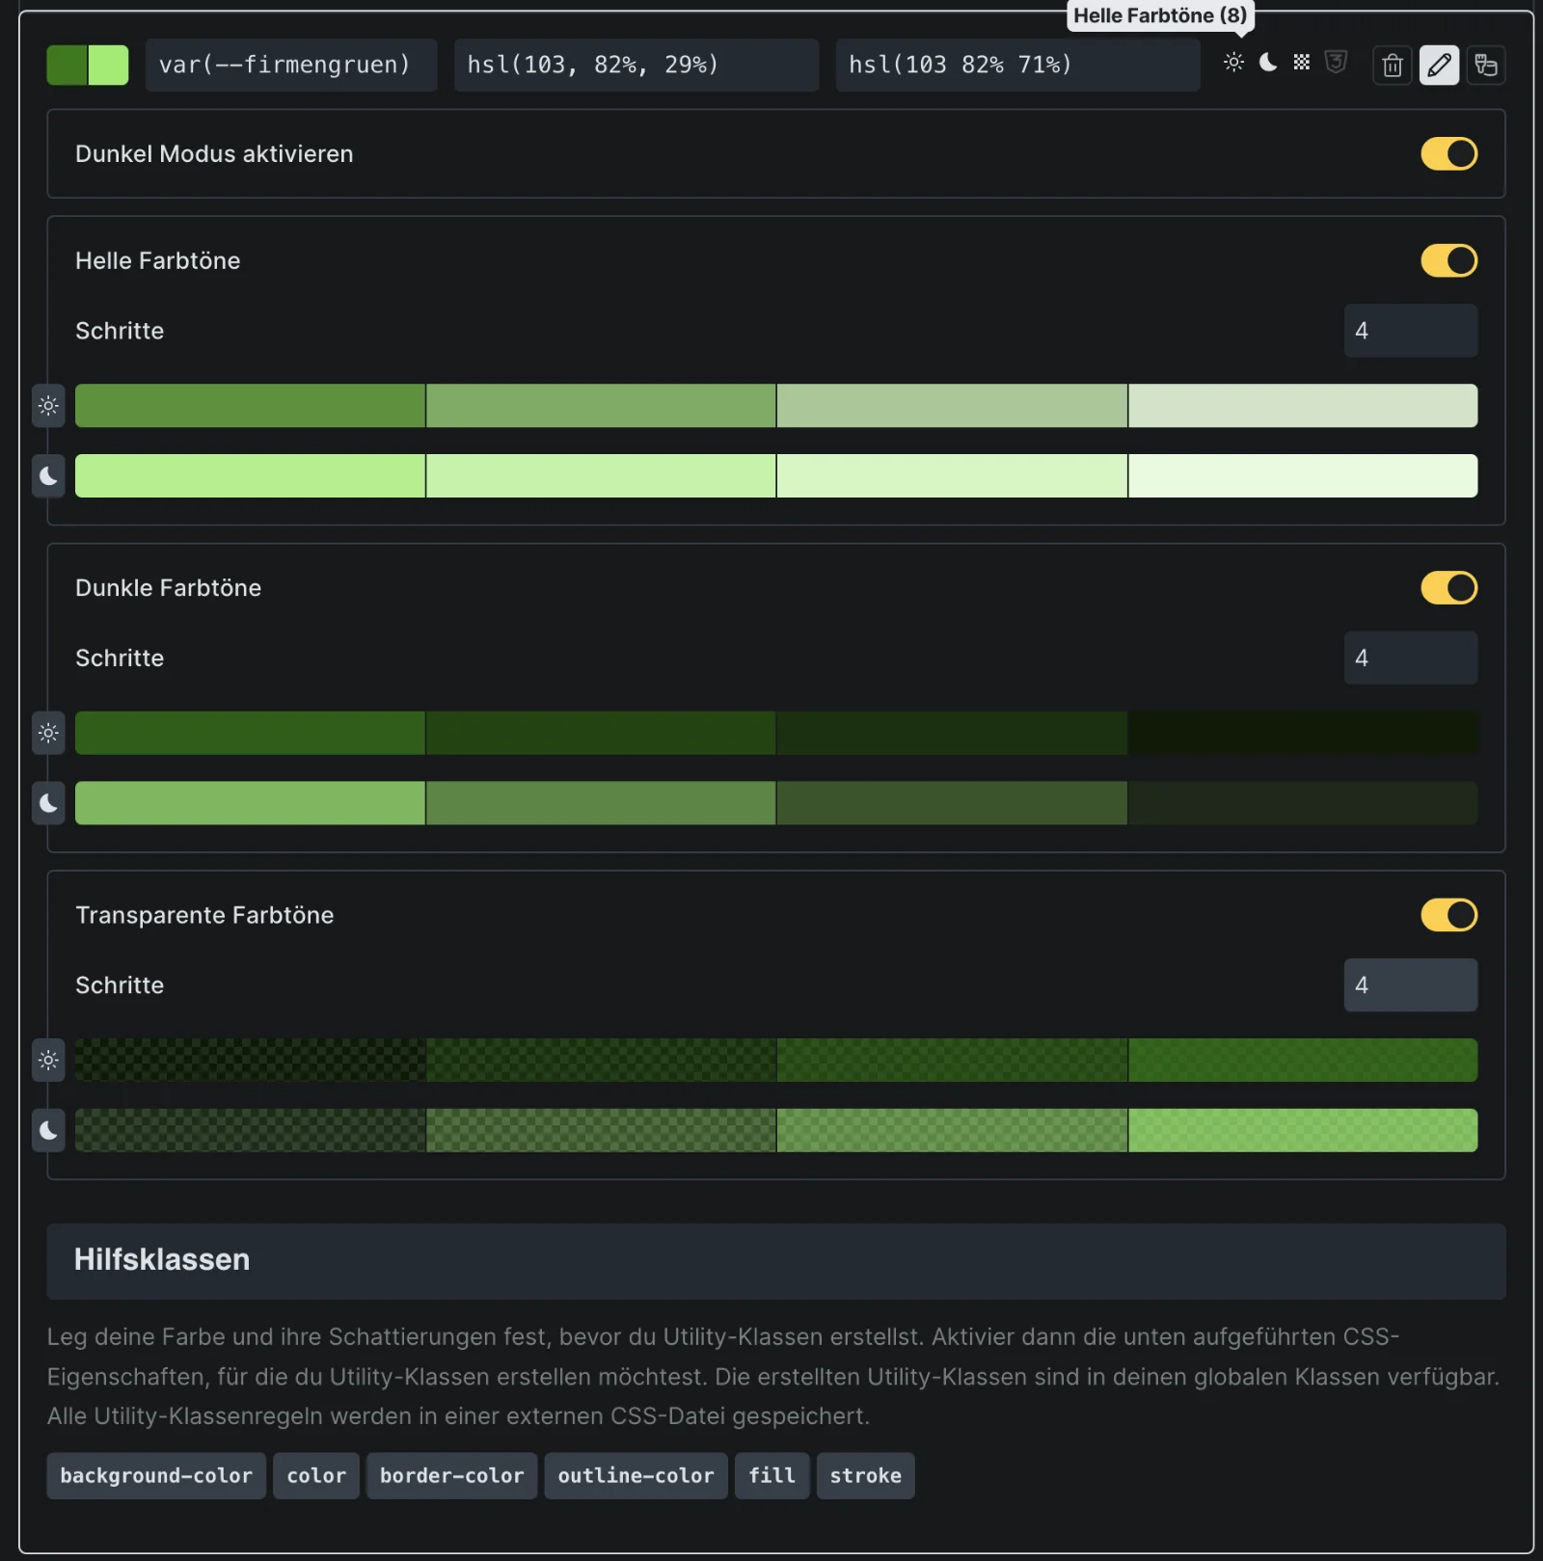
Task: Toggle off Dunkel Modus aktivieren
Action: pos(1448,153)
